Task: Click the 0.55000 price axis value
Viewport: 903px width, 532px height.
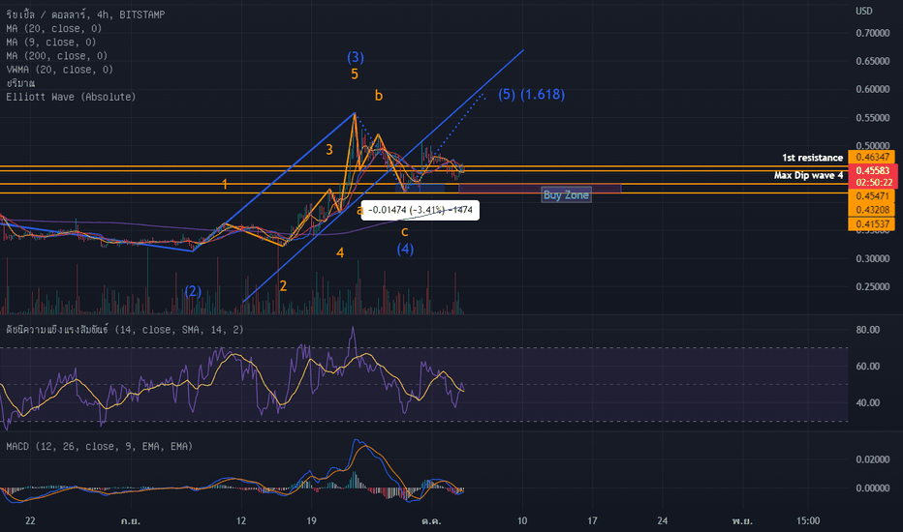Action: click(x=872, y=118)
